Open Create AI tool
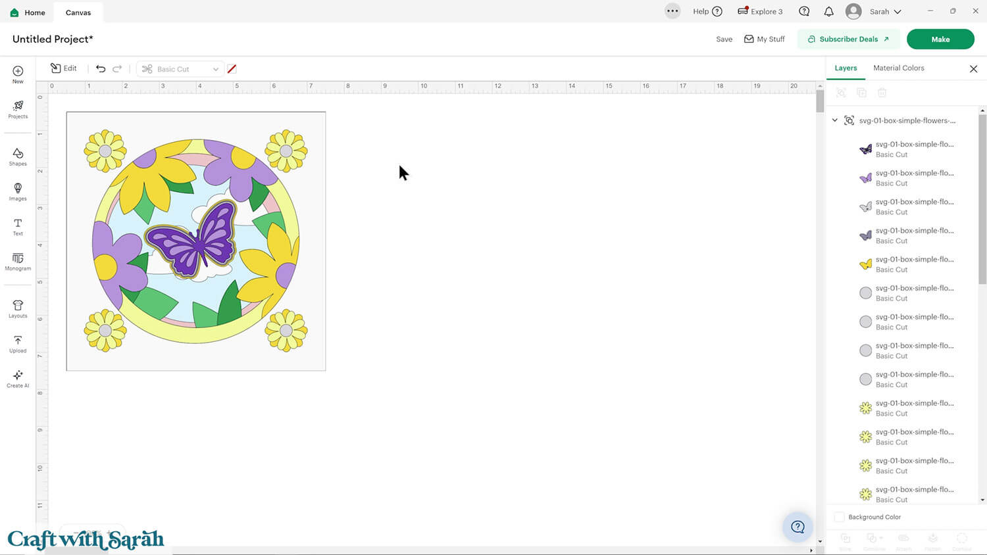This screenshot has height=555, width=987. (x=18, y=379)
